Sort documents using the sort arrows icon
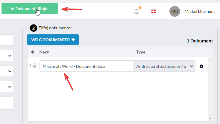This screenshot has width=220, height=124. click(x=33, y=52)
